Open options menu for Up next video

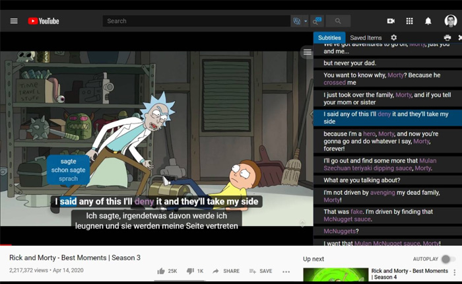click(454, 272)
